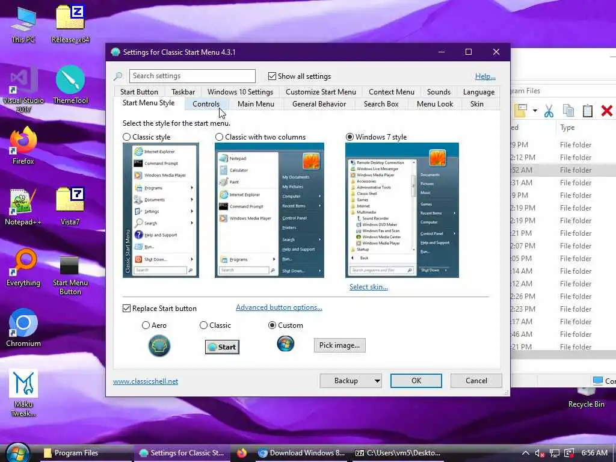Open Vista7 archive on desktop
Screen dimensions: 616x462
click(70, 207)
